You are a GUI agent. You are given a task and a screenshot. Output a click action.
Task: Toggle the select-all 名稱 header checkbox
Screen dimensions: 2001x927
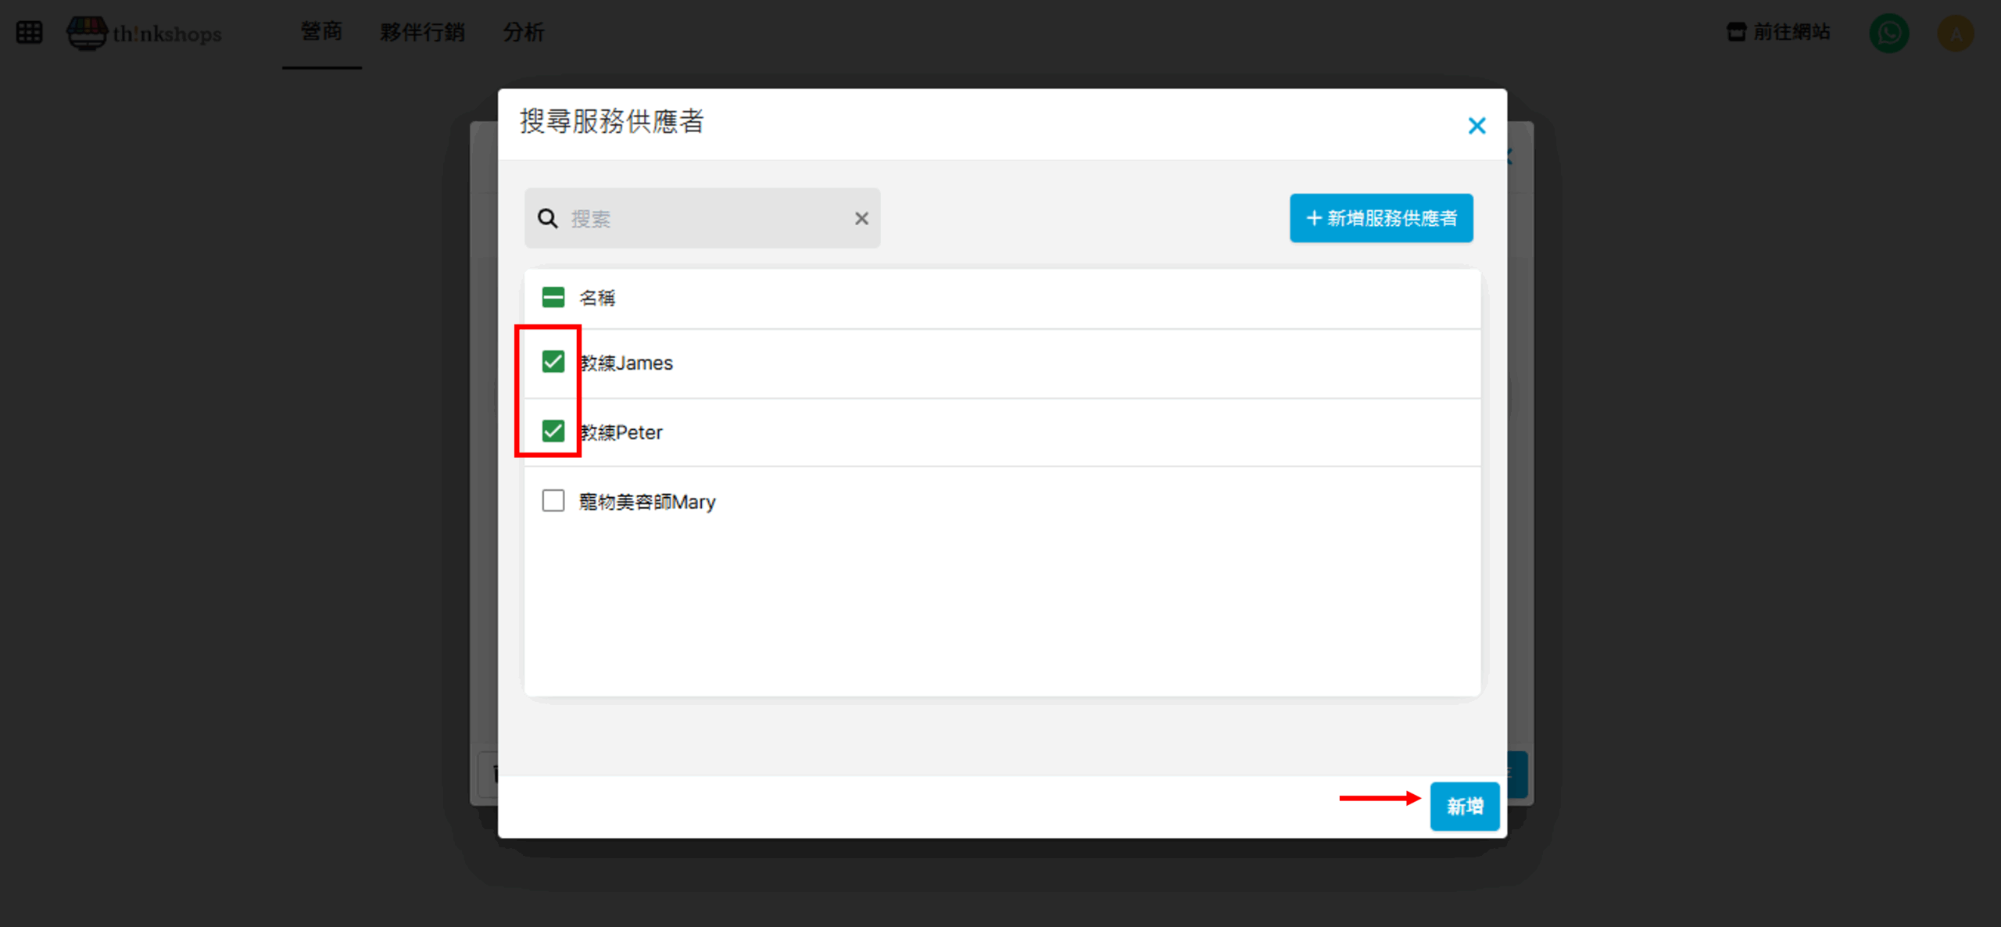553,297
